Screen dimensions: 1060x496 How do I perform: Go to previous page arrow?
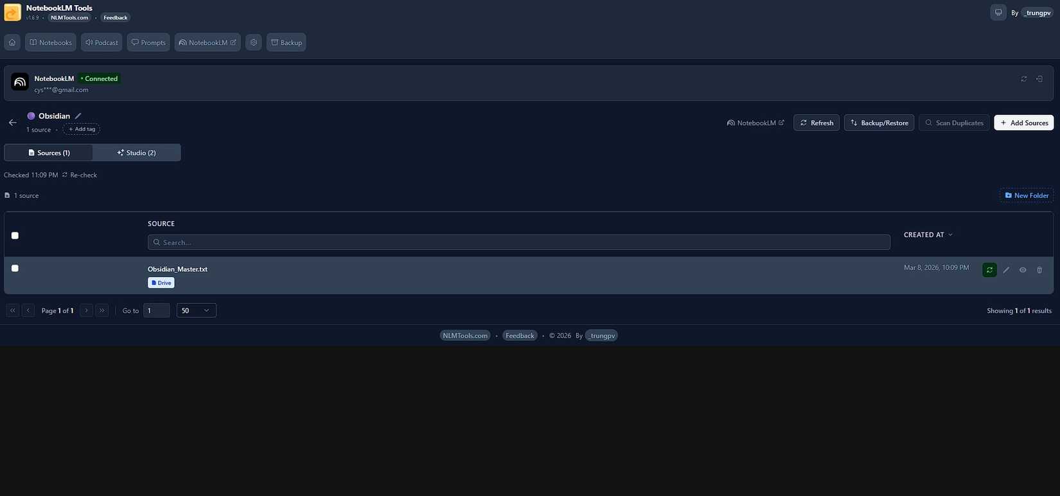(x=28, y=310)
